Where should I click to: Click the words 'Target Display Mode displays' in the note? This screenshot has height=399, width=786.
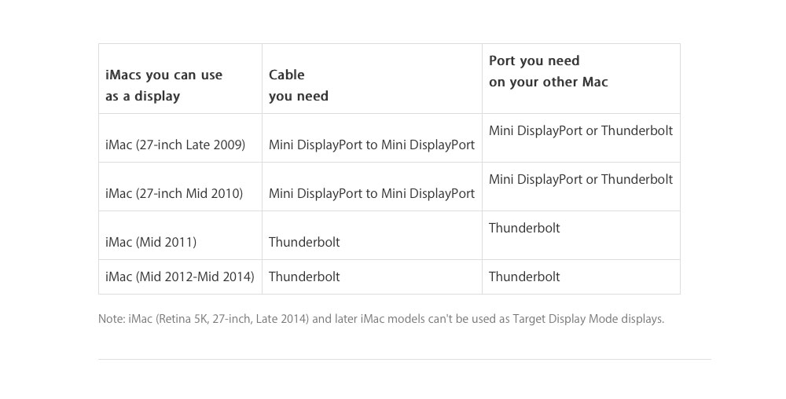click(x=587, y=319)
